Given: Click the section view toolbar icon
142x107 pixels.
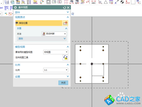Looking at the screenshot, I should [49, 2].
